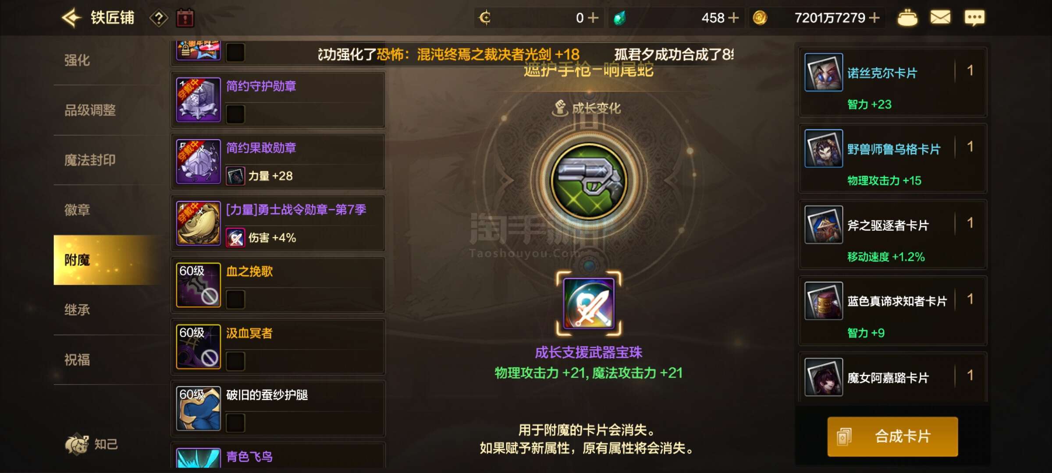Add gold coins with plus button
Image resolution: width=1052 pixels, height=473 pixels.
coord(874,18)
